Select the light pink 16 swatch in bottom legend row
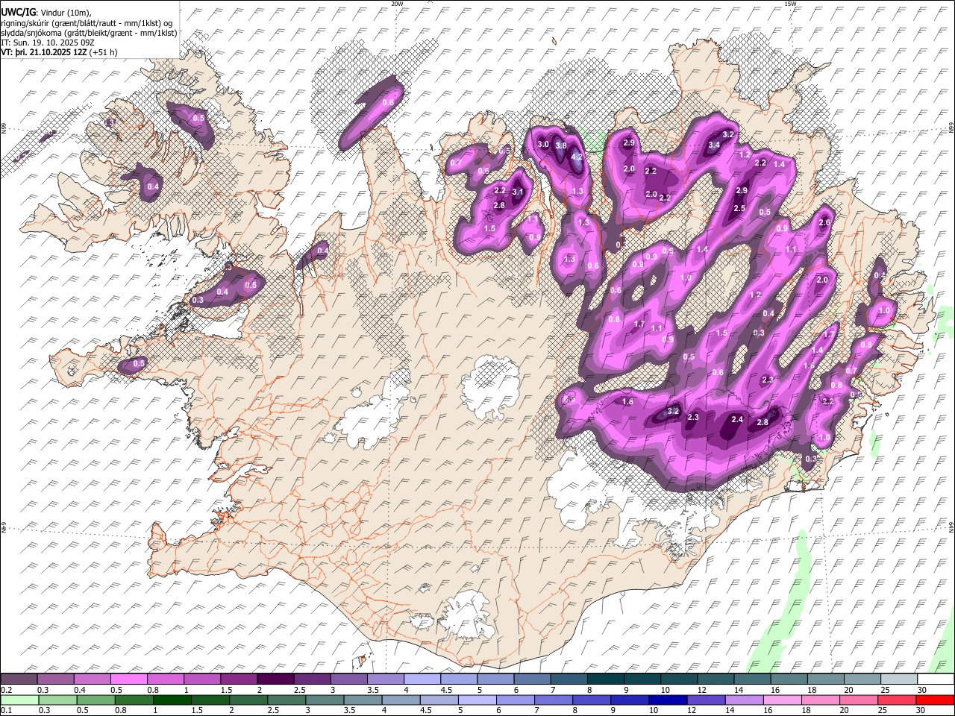This screenshot has height=716, width=955. (x=782, y=700)
